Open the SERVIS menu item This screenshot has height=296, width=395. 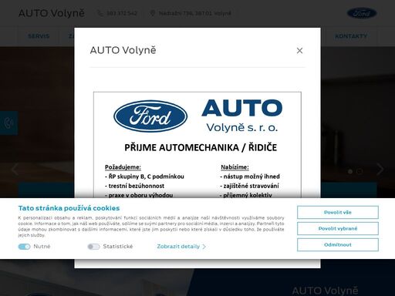click(x=39, y=36)
